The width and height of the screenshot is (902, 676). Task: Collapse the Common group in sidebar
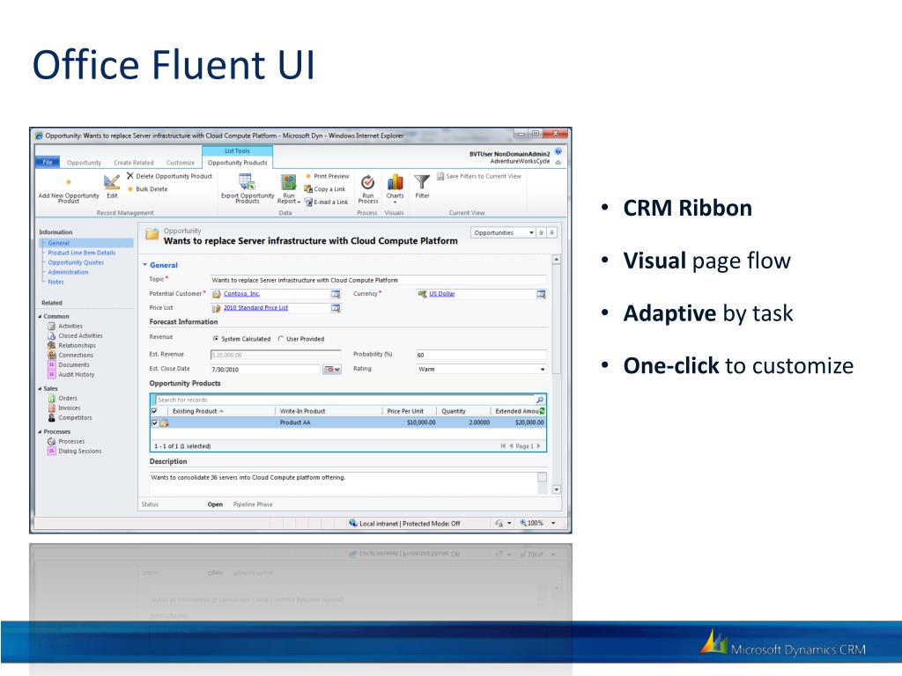point(40,317)
